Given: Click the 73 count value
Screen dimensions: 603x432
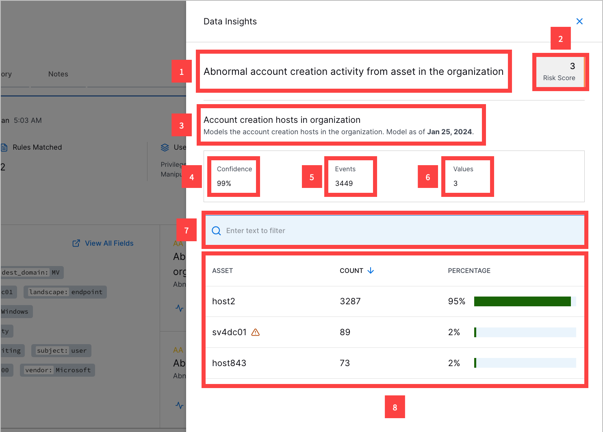Looking at the screenshot, I should pos(345,363).
